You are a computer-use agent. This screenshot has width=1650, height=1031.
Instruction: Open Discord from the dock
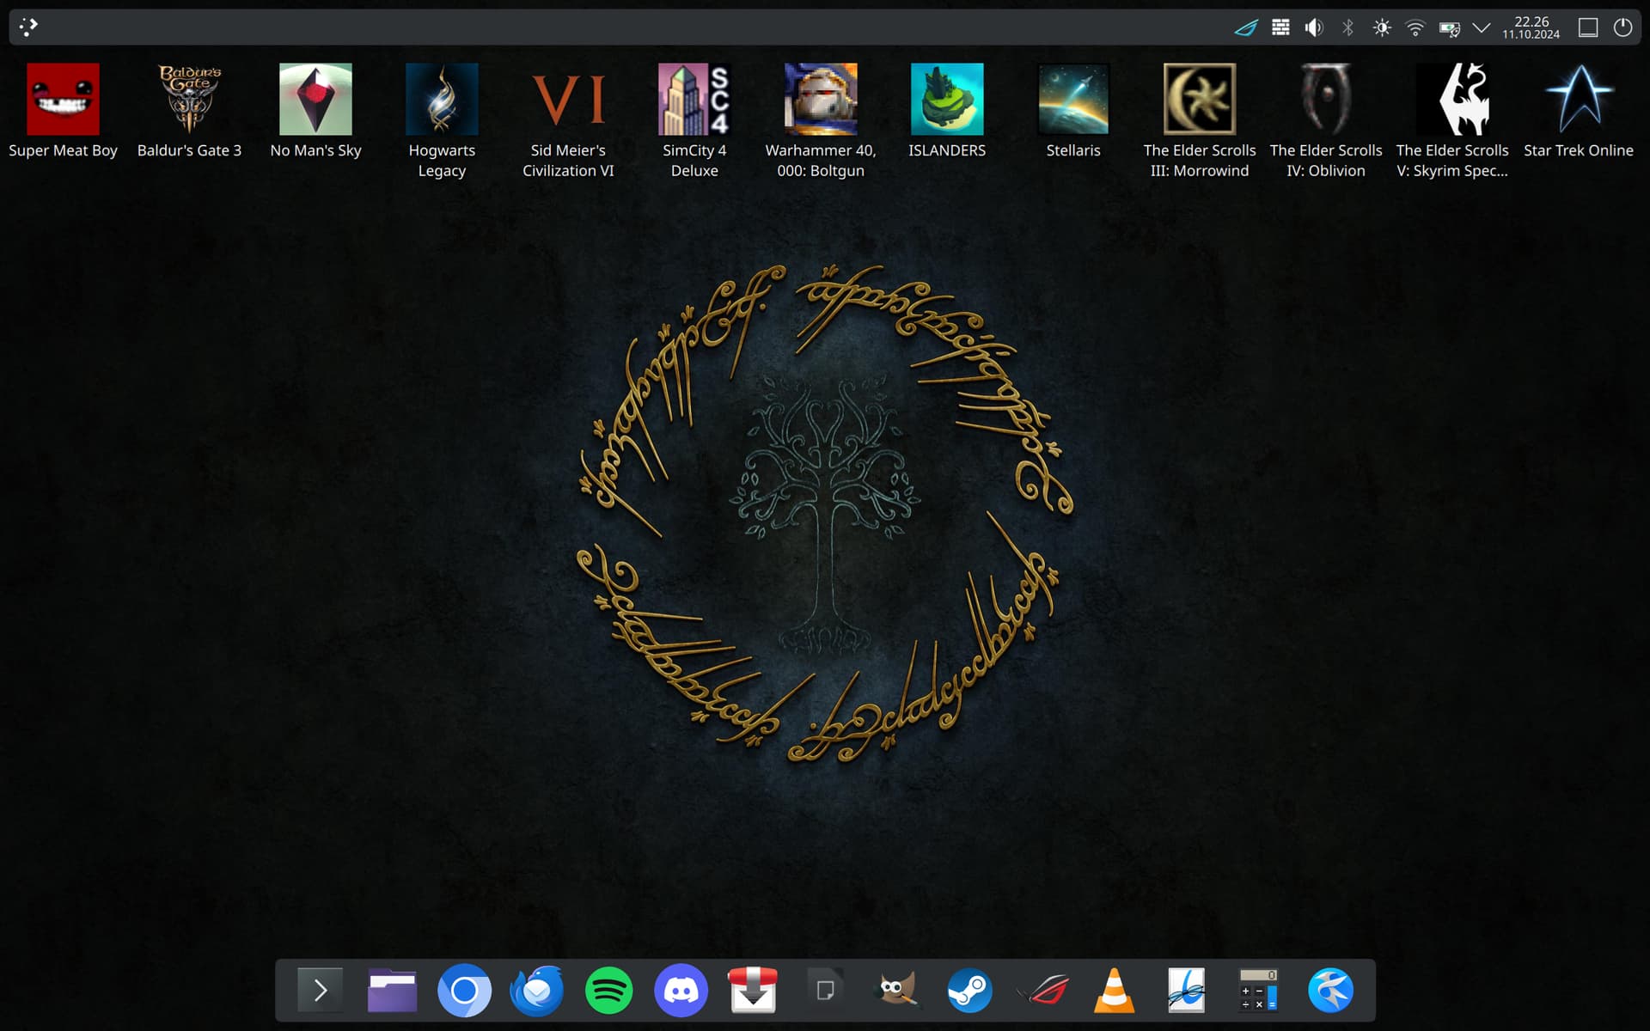coord(681,991)
